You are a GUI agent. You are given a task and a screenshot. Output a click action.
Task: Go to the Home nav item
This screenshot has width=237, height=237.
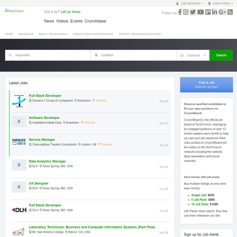coord(9,34)
